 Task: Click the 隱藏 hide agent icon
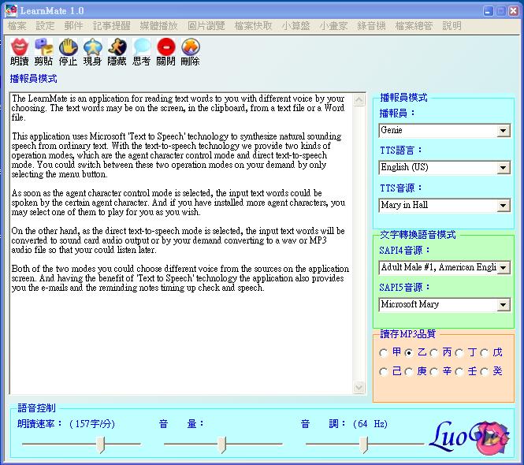click(117, 46)
